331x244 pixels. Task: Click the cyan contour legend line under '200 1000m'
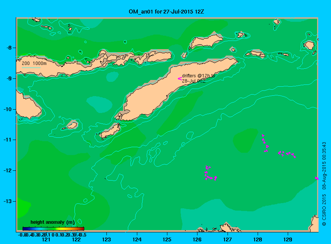31,68
